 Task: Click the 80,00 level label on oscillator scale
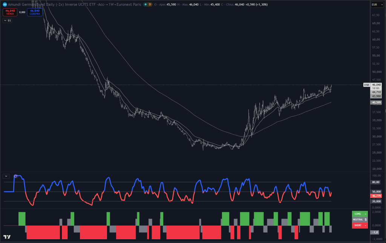click(376, 182)
